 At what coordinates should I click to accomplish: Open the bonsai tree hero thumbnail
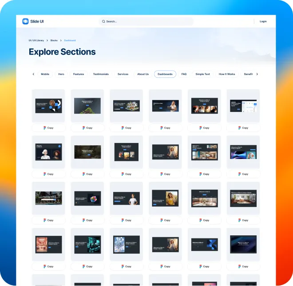click(x=87, y=106)
